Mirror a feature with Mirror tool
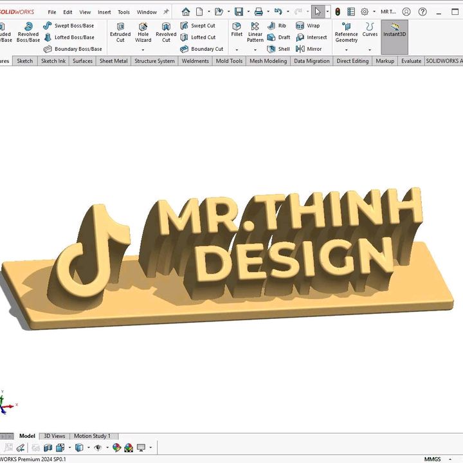The height and width of the screenshot is (463, 463). coord(309,49)
